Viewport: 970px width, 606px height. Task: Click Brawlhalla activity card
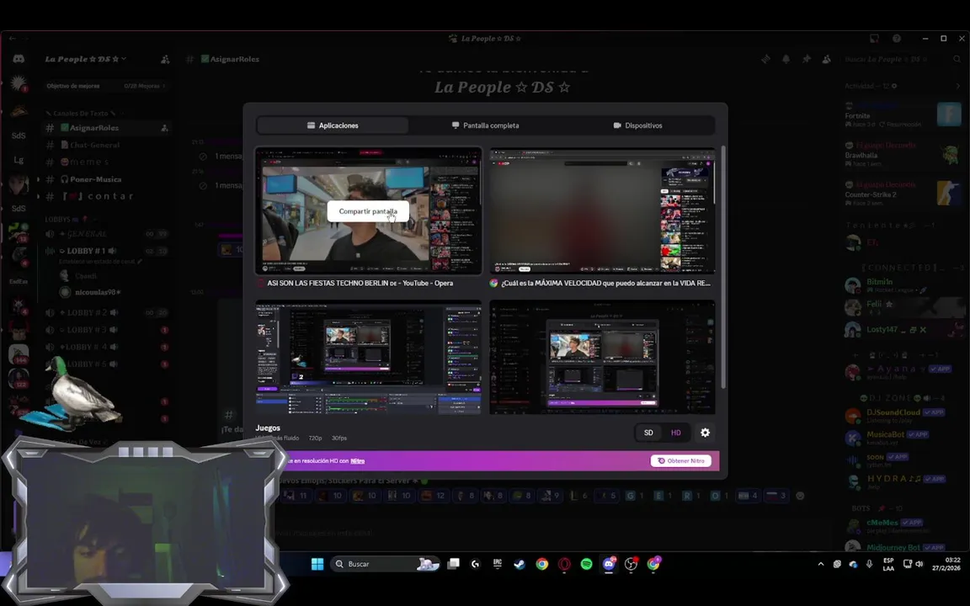pos(902,155)
